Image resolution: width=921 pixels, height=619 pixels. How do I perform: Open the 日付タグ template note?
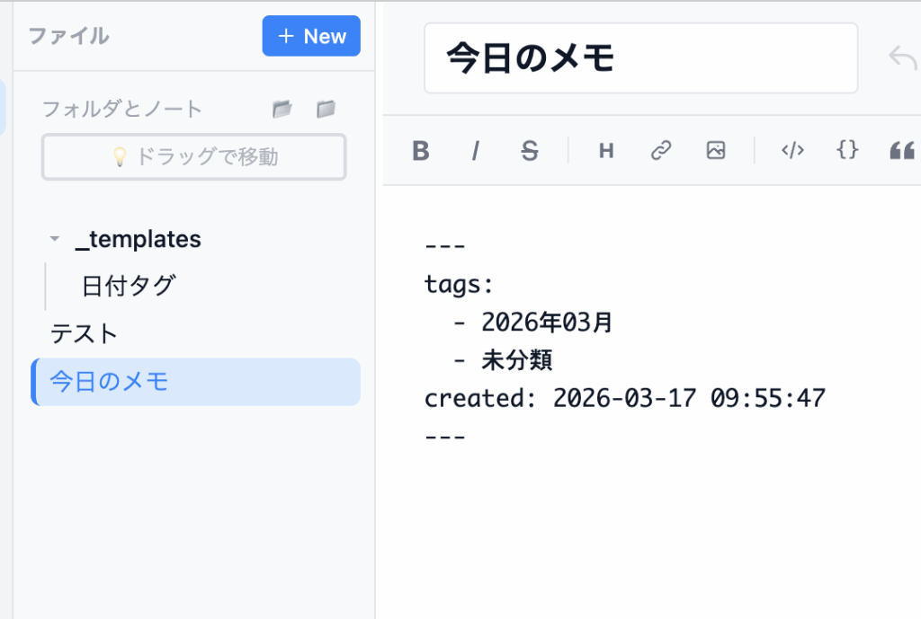tap(129, 286)
